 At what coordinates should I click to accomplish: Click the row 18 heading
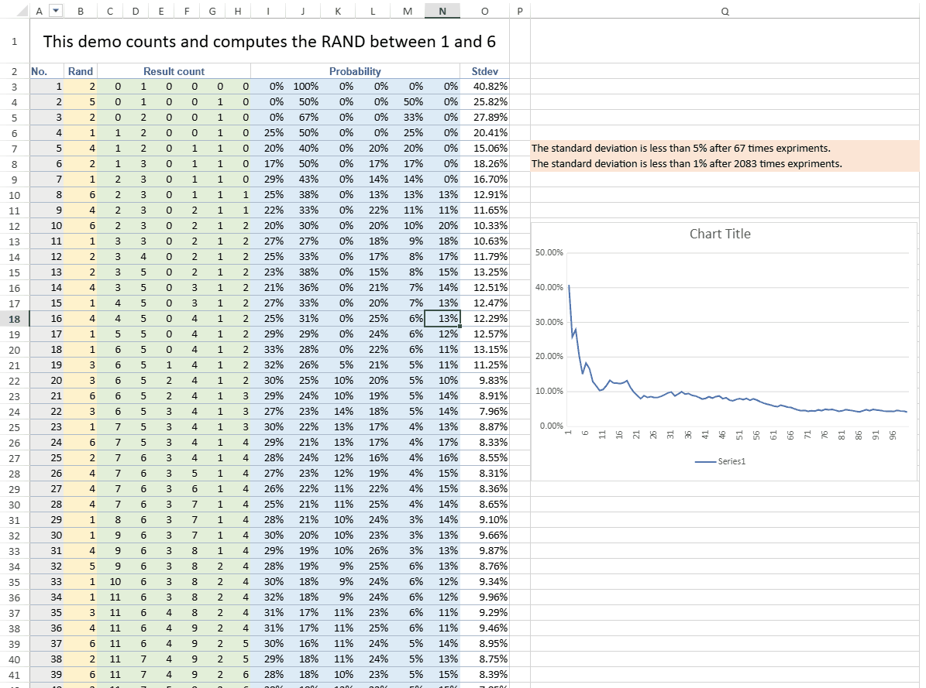pos(14,318)
